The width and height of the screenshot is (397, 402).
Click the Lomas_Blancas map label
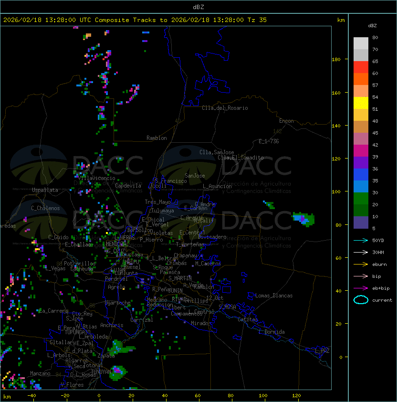[274, 296]
